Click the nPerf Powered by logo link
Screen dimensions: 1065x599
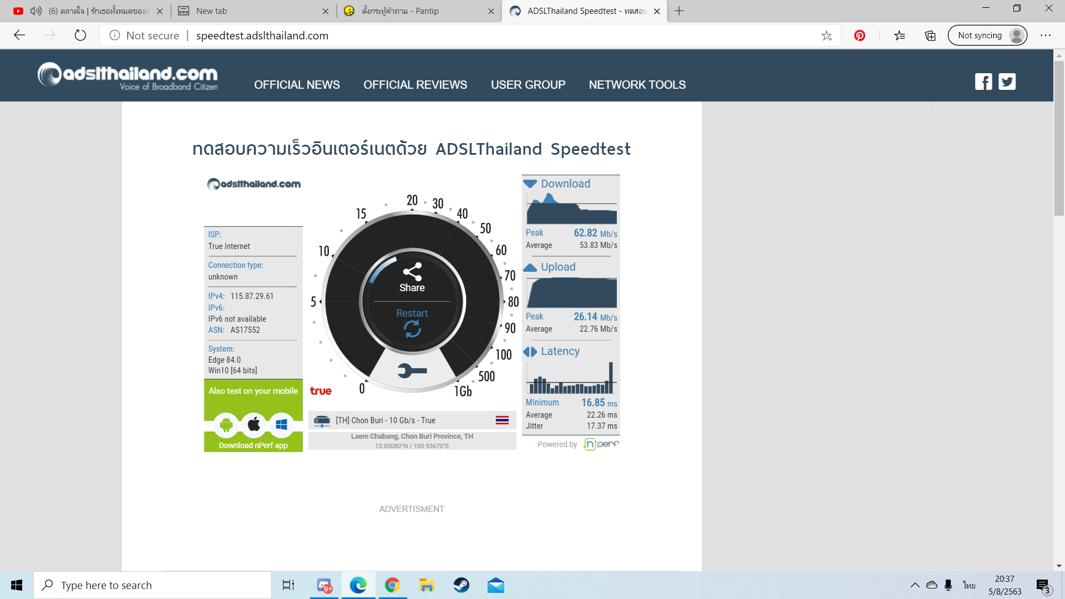point(601,444)
